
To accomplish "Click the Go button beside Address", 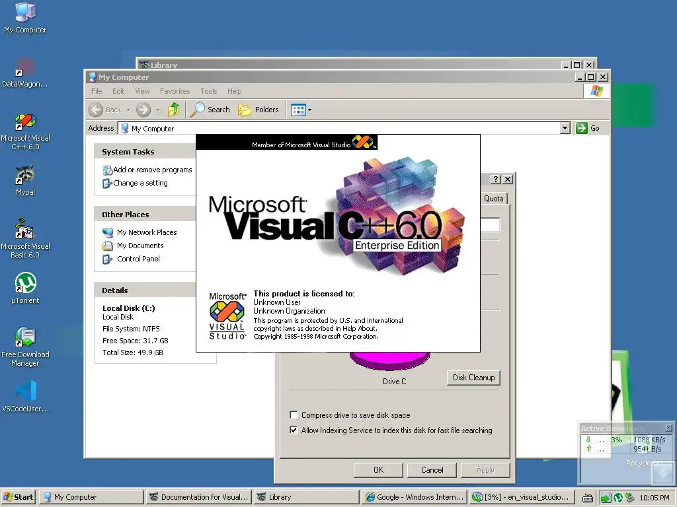I will coord(588,128).
